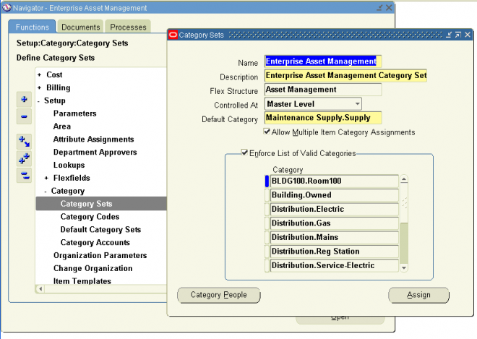Image resolution: width=477 pixels, height=339 pixels.
Task: Select Attribute Assignments in the tree
Action: pos(93,140)
